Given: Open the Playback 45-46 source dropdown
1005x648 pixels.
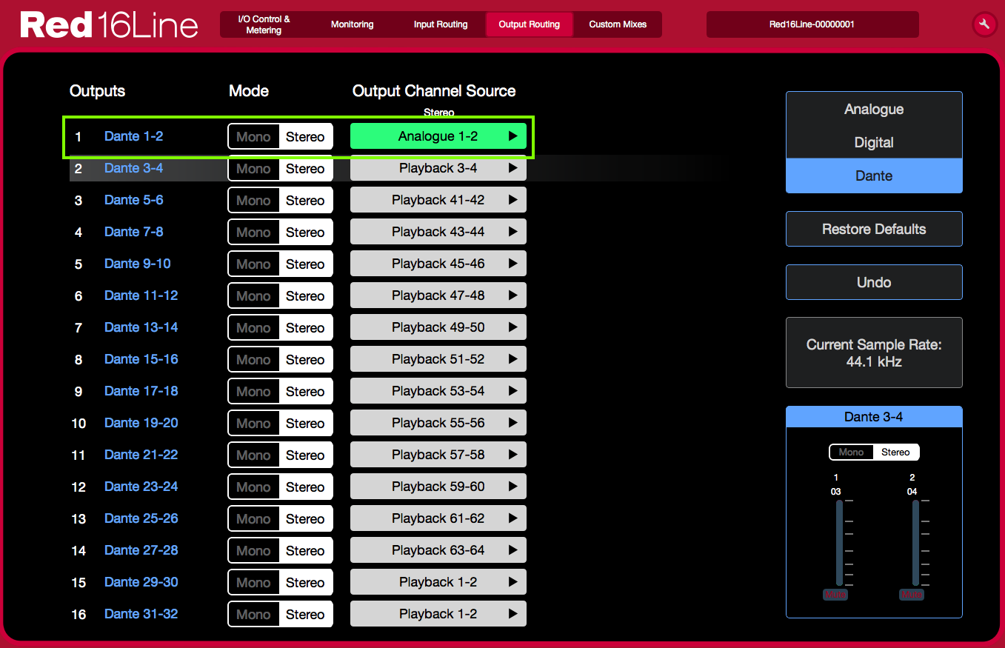Looking at the screenshot, I should (x=438, y=264).
